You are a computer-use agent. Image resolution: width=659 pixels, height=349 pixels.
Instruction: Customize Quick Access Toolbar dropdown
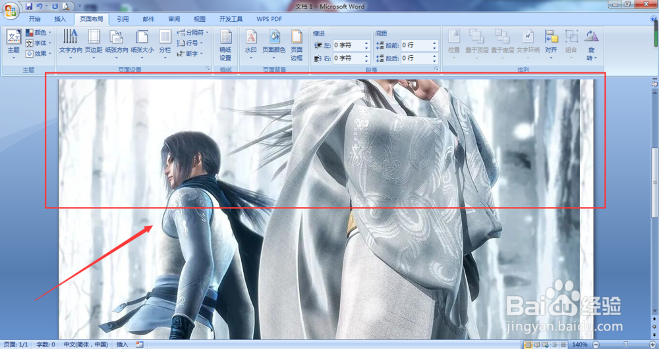[80, 7]
